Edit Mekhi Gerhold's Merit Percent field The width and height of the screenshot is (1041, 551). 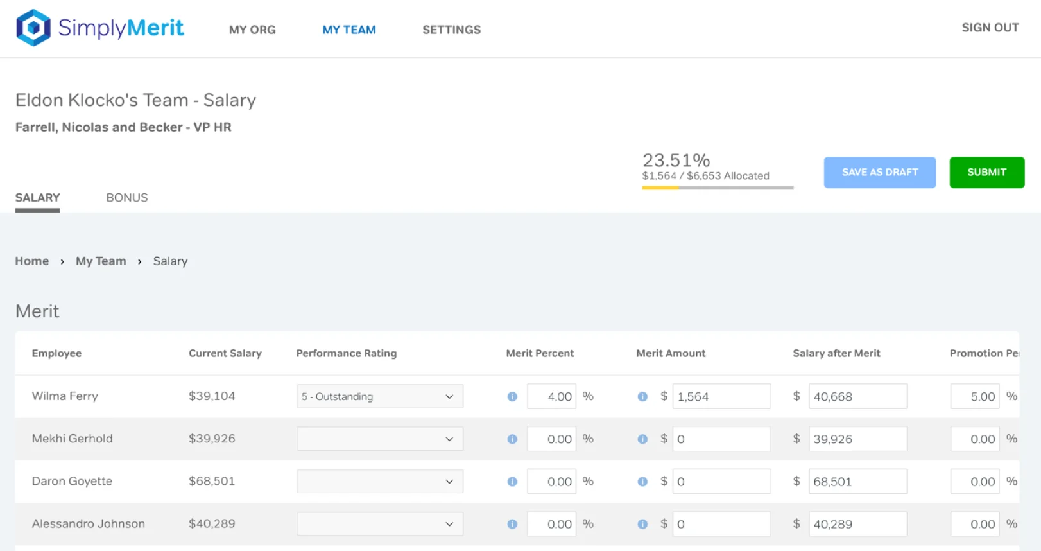[551, 439]
